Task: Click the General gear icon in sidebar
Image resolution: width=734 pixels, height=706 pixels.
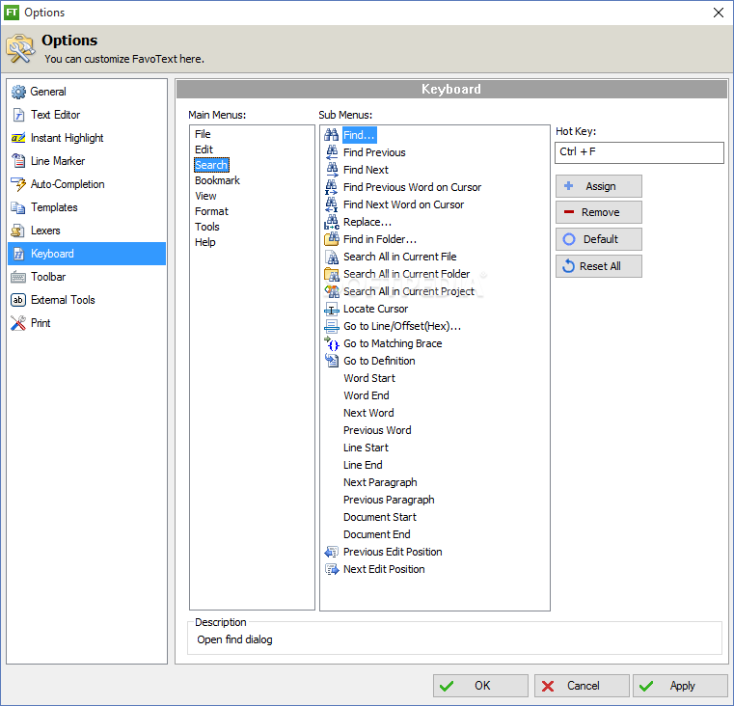Action: (18, 92)
